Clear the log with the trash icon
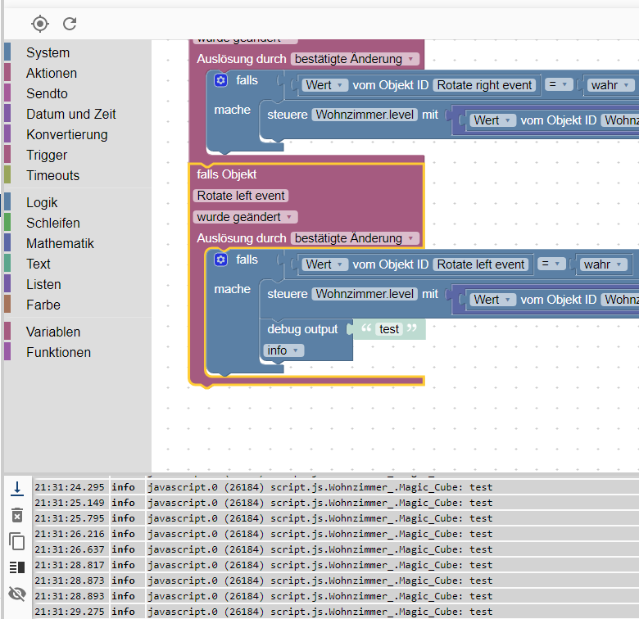The width and height of the screenshot is (639, 619). click(x=17, y=515)
